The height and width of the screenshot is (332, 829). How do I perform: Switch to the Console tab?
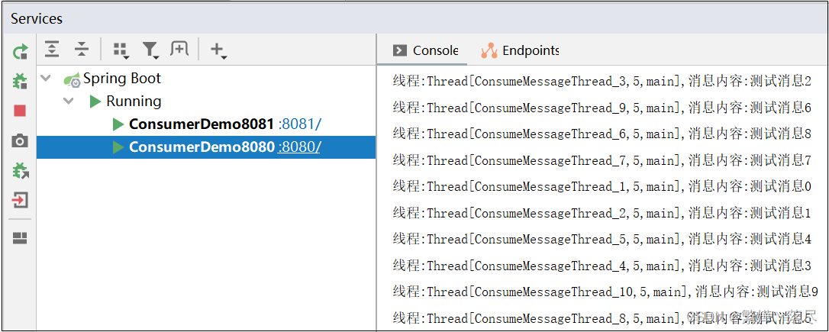[x=426, y=50]
